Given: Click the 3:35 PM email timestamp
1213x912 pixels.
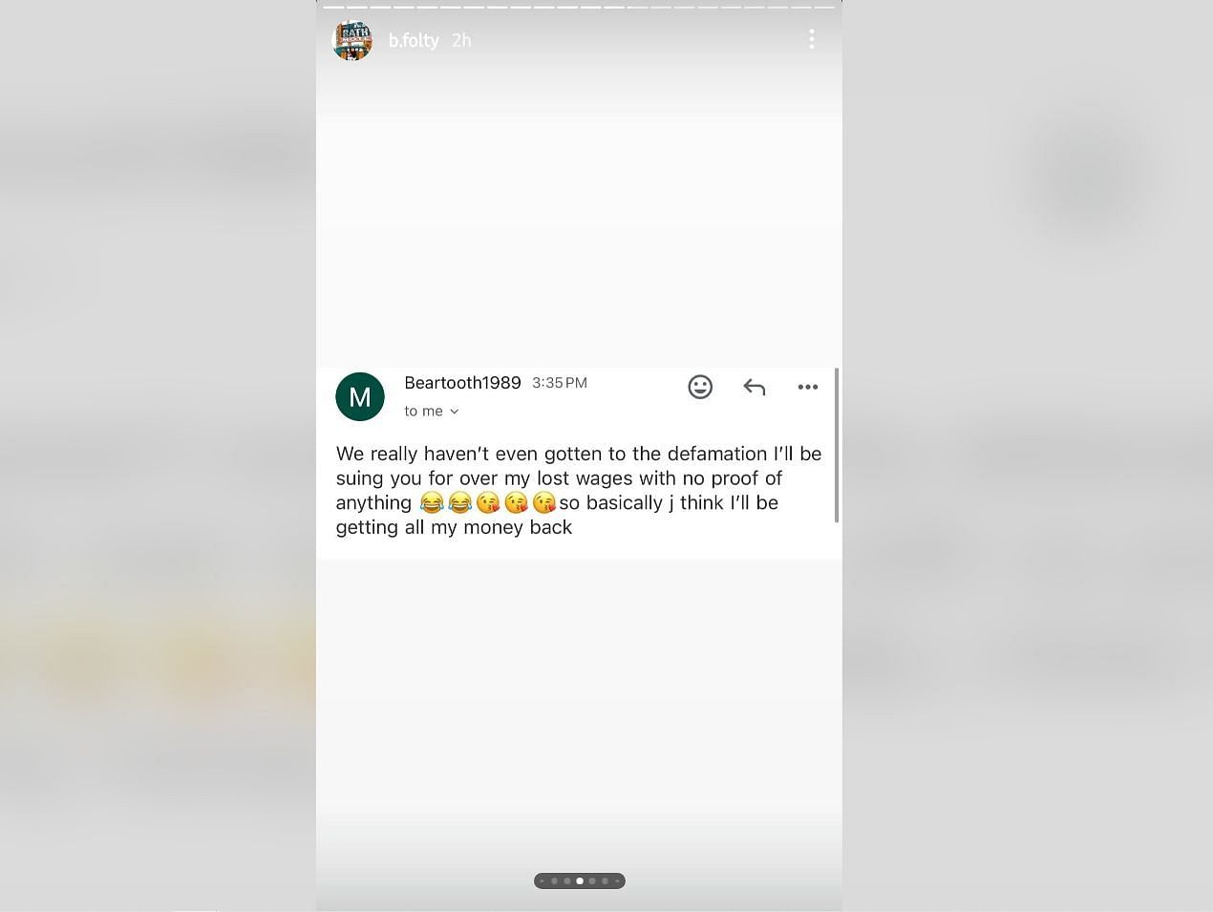Looking at the screenshot, I should coord(560,383).
